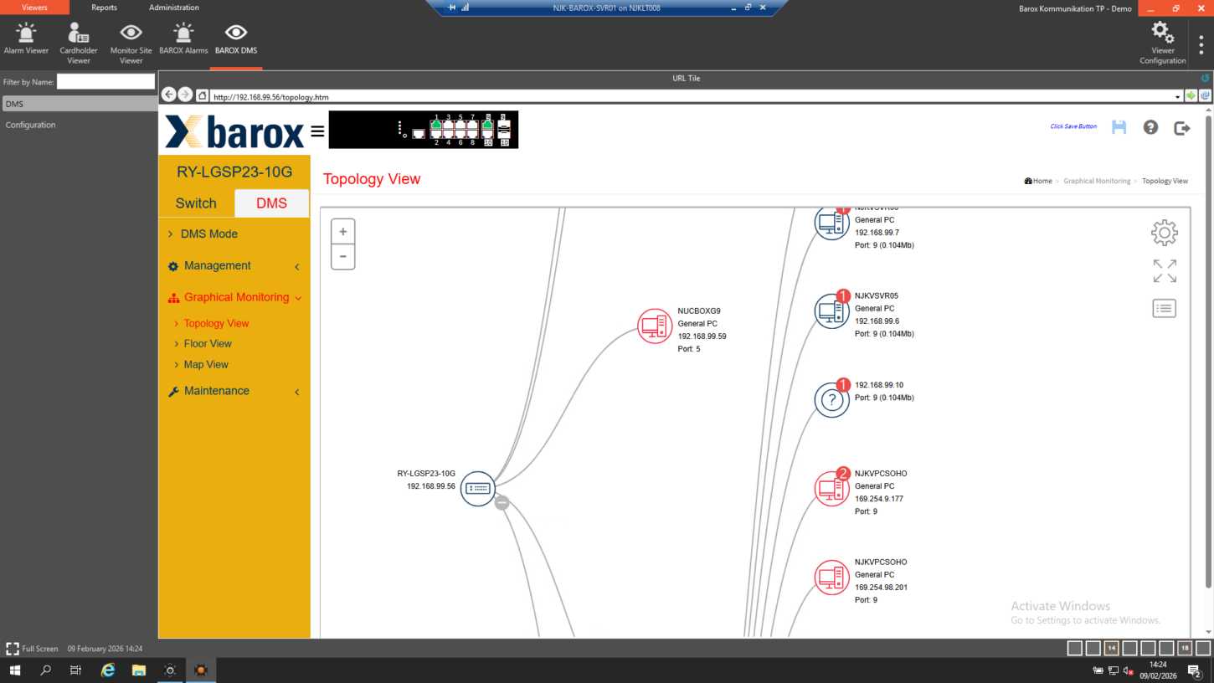Click the logout icon
Viewport: 1214px width, 683px height.
[1181, 127]
